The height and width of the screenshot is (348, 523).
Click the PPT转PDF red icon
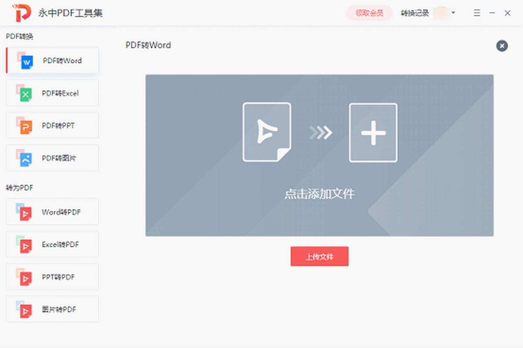pyautogui.click(x=26, y=278)
